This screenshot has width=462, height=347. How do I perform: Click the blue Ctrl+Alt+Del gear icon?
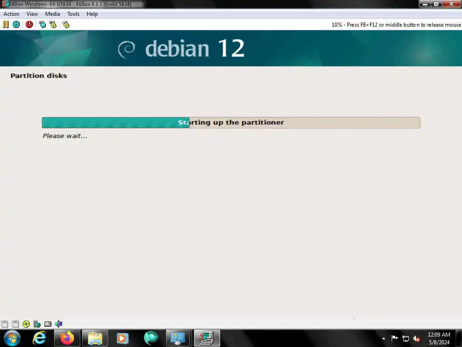[42, 24]
